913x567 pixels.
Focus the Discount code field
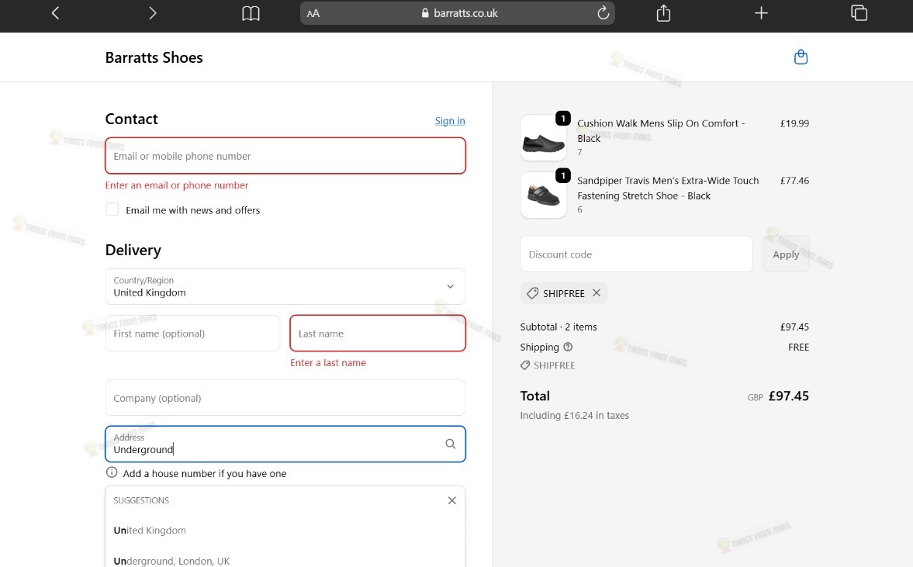[x=636, y=254]
